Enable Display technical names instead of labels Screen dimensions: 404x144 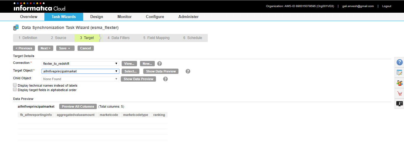click(x=15, y=85)
